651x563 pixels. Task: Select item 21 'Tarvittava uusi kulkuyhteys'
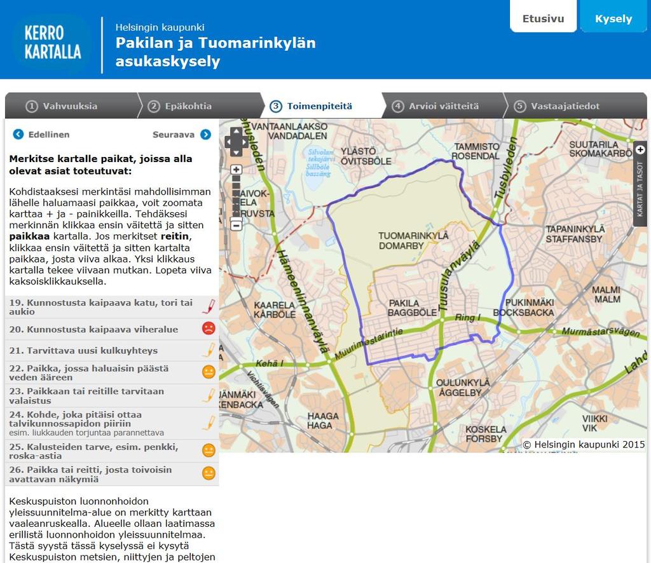[112, 351]
